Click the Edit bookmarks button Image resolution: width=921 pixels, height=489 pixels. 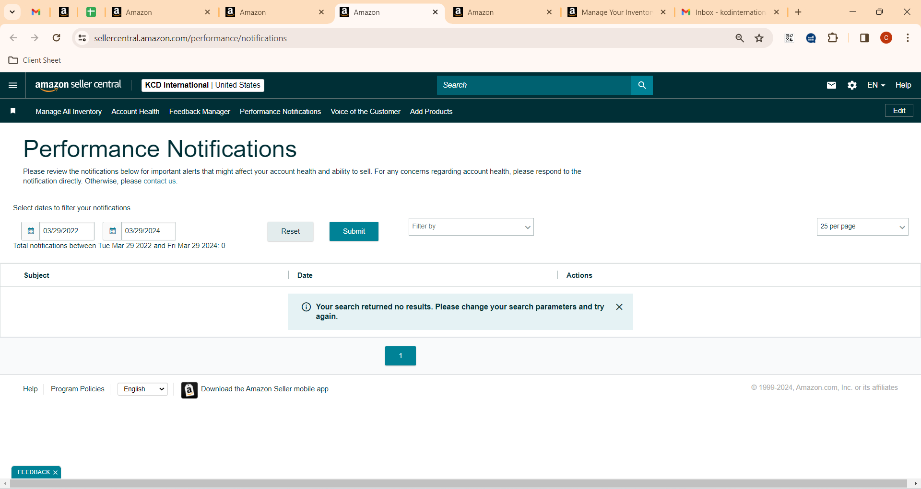(899, 111)
